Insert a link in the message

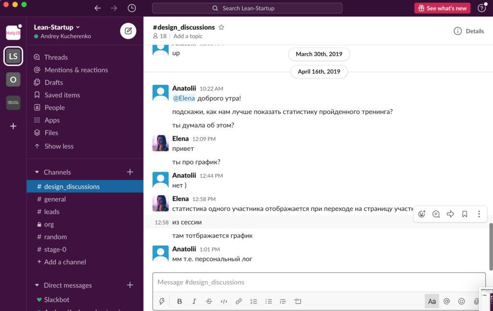239,301
